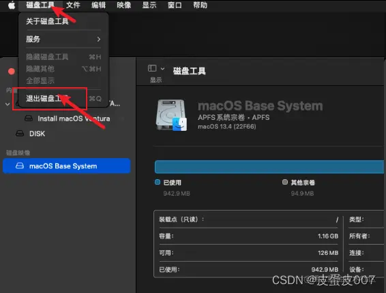Click the 可用 row label
Image resolution: width=386 pixels, height=293 pixels.
(x=166, y=253)
